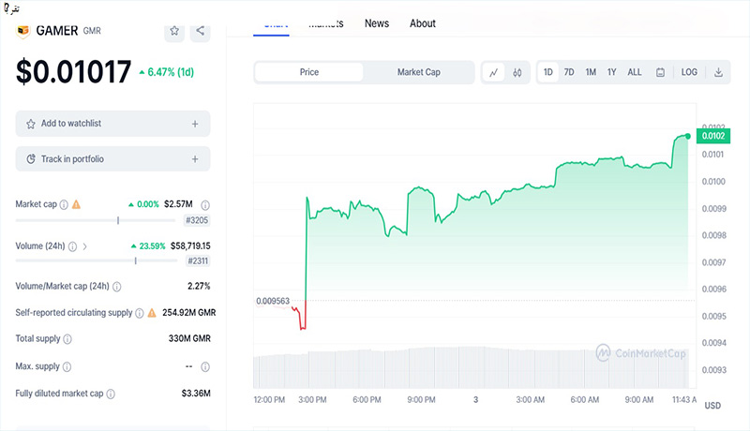
Task: Switch to line chart view icon
Action: pos(494,73)
